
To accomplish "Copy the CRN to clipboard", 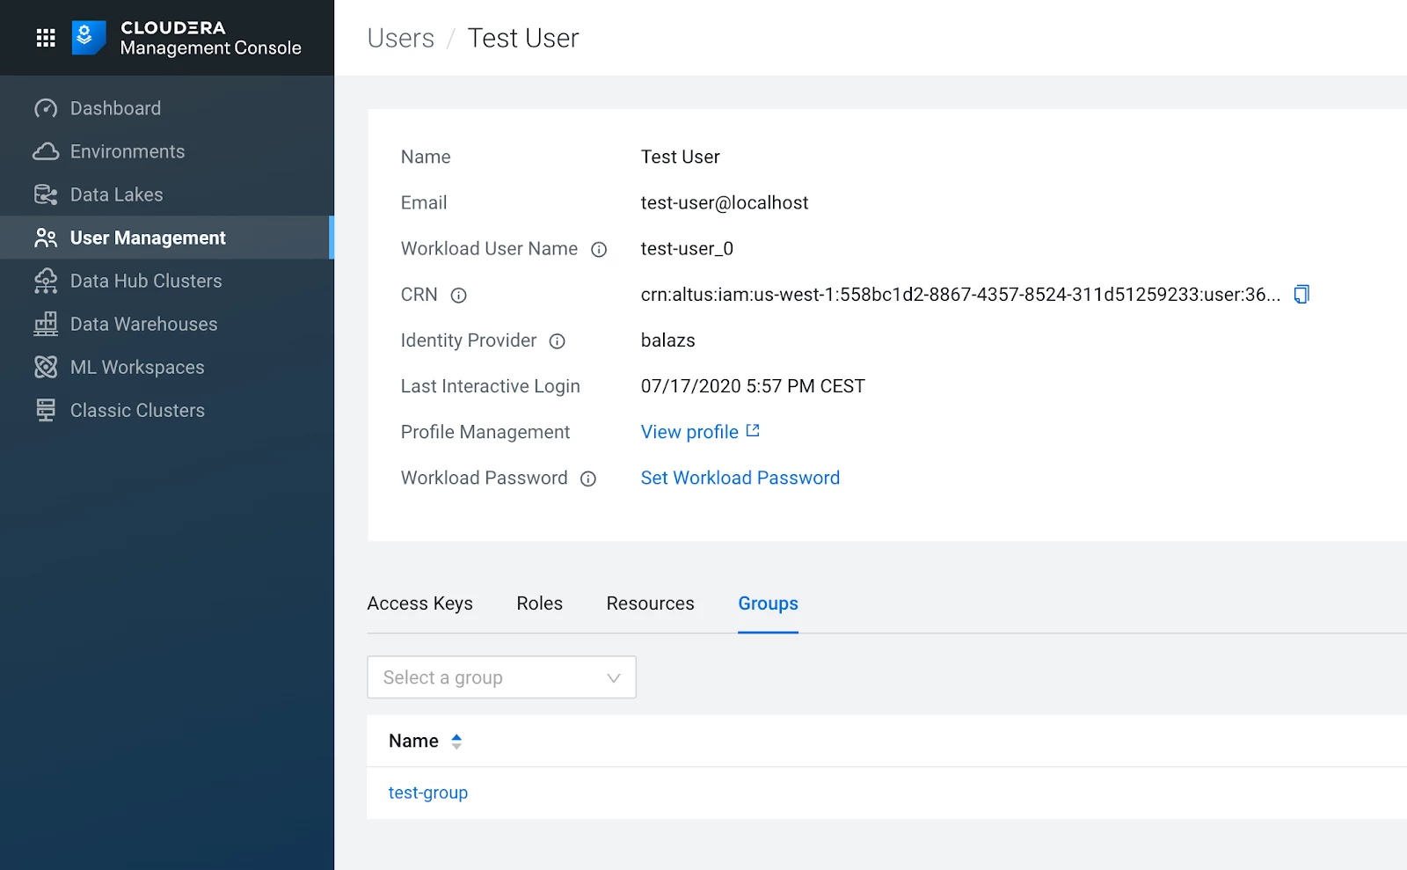I will 1301,295.
